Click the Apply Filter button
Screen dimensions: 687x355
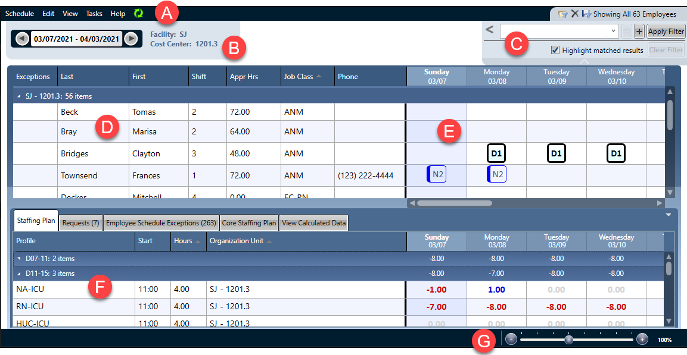coord(666,32)
